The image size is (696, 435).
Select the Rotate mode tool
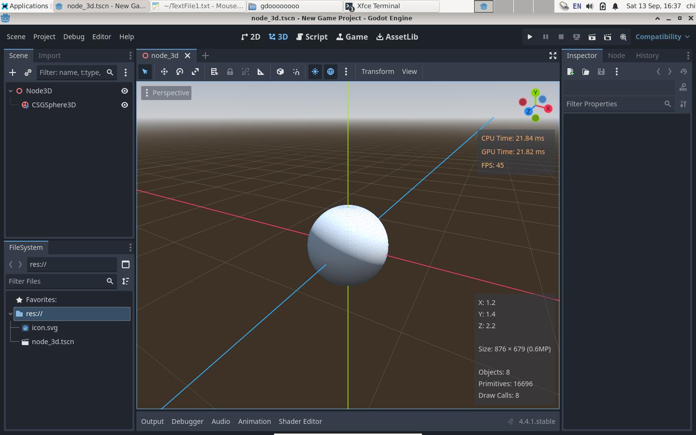(180, 72)
